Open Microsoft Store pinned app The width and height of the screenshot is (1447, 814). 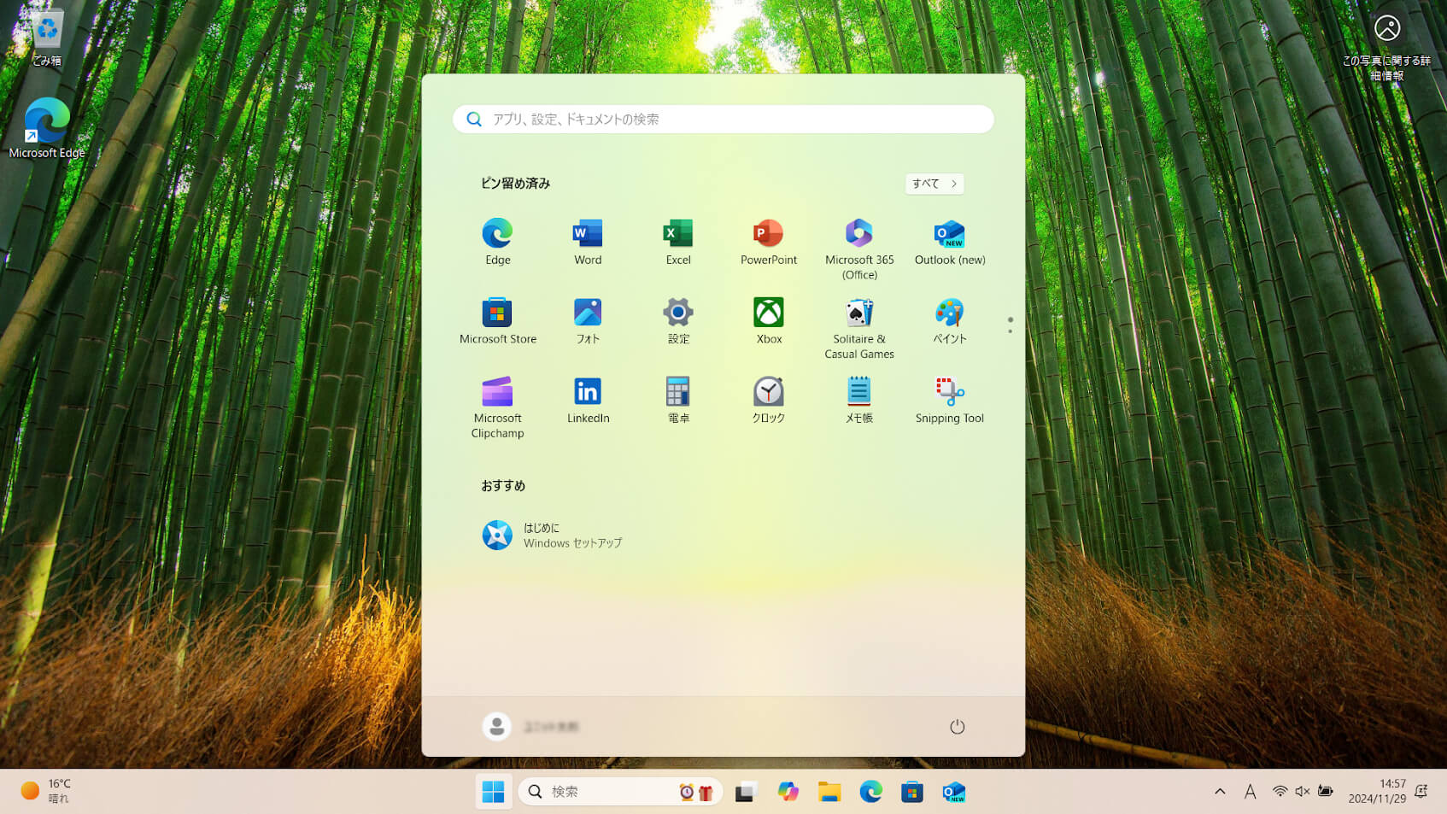pos(497,321)
